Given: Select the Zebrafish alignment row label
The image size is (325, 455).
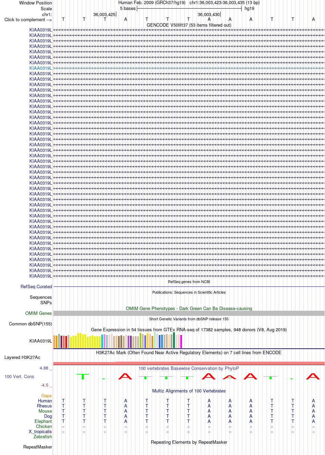Looking at the screenshot, I should tap(43, 437).
